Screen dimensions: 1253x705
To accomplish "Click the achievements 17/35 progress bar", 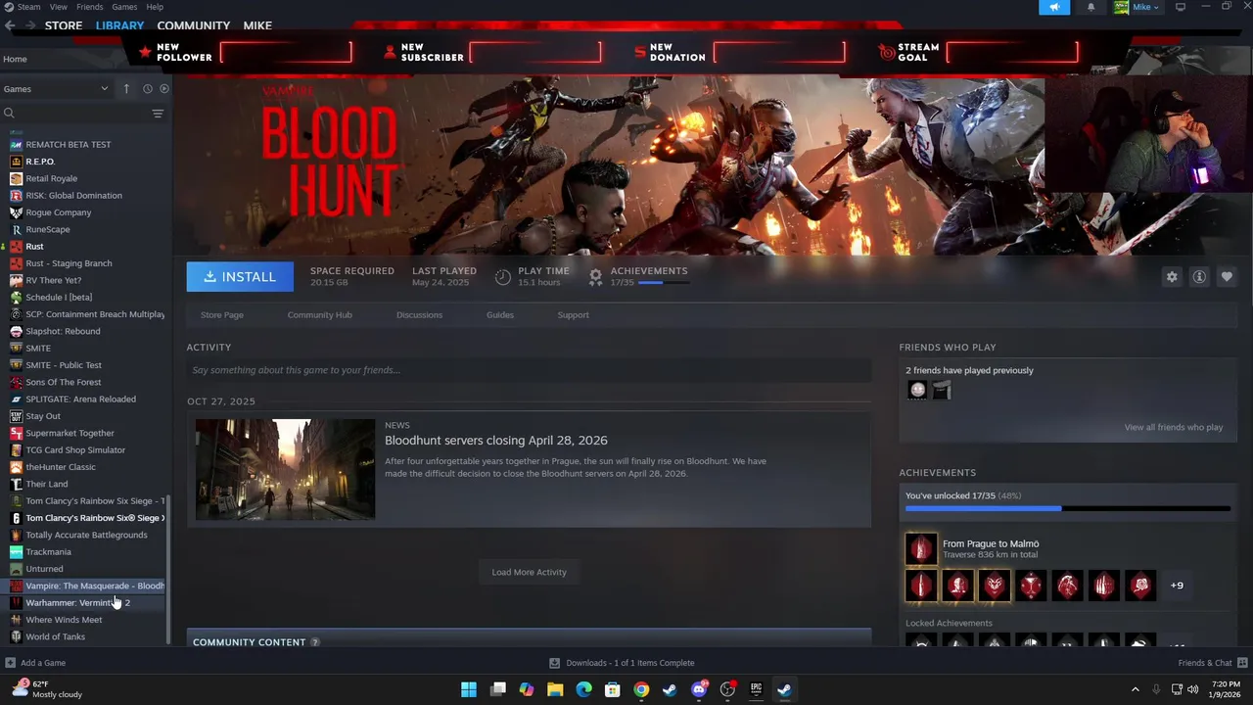I will 664,283.
